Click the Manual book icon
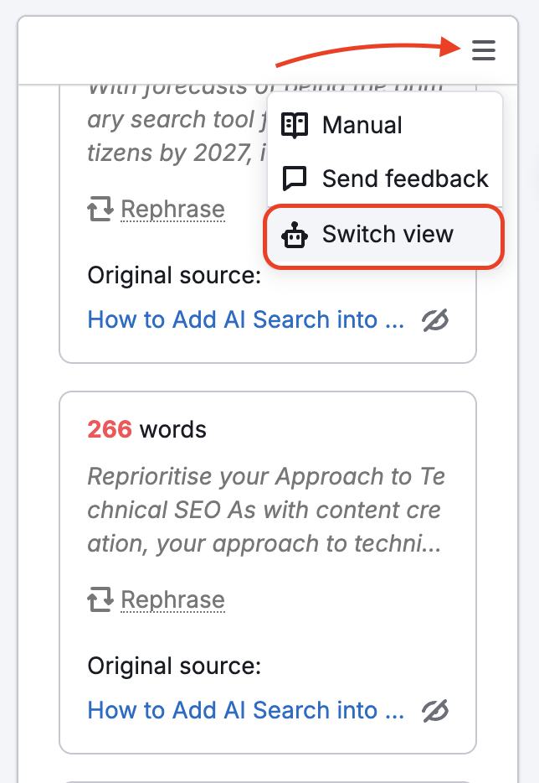 [295, 126]
